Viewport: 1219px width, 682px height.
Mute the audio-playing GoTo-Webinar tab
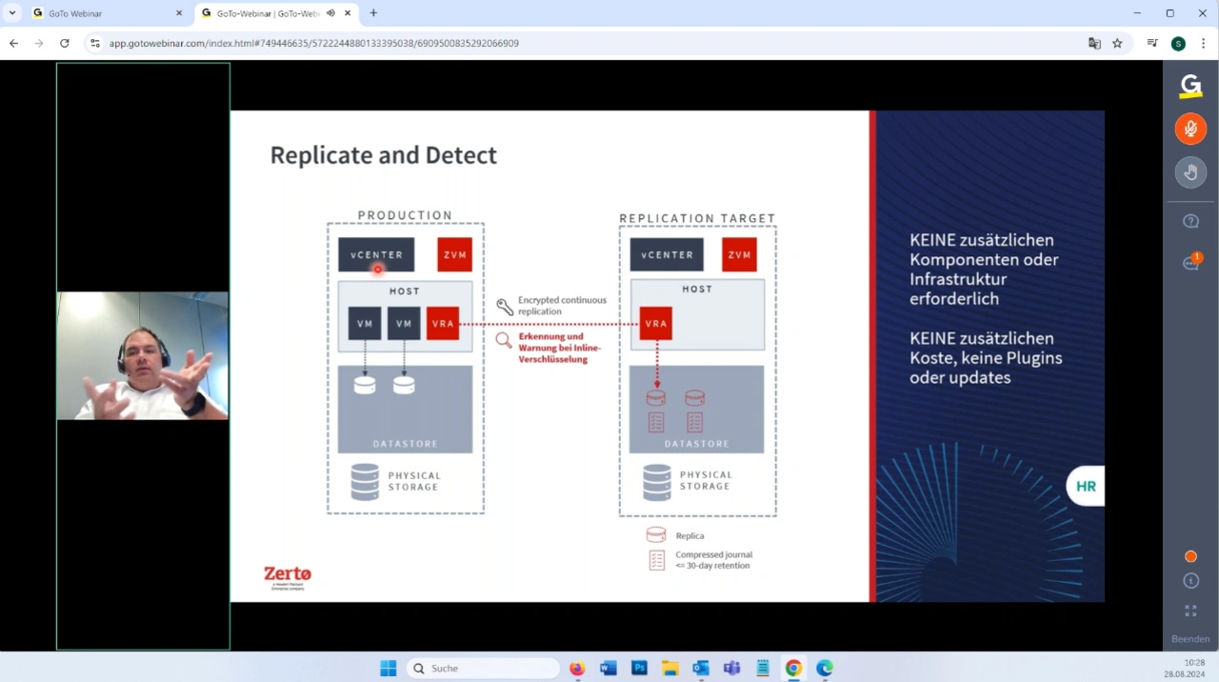(330, 13)
